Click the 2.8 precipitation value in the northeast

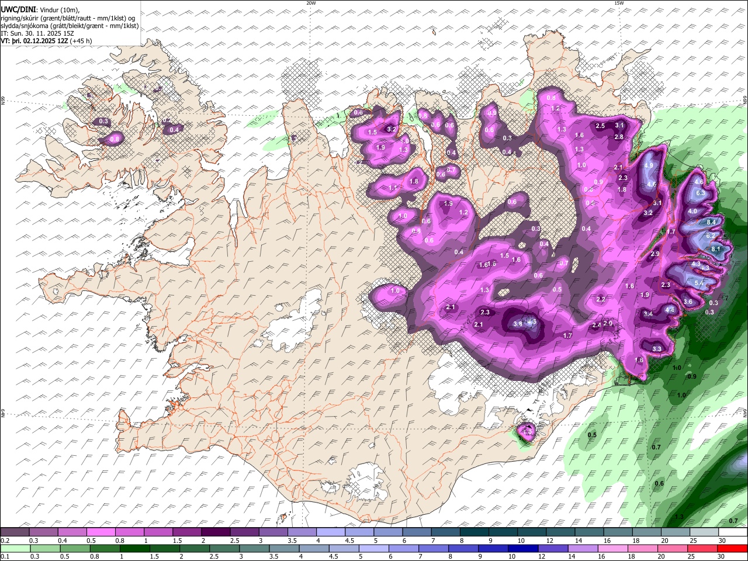point(619,137)
